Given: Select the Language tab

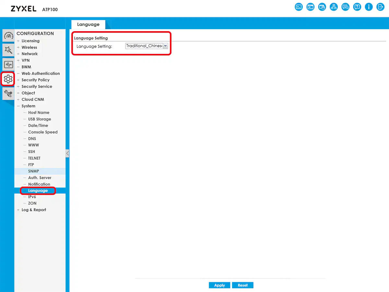Looking at the screenshot, I should click(88, 24).
